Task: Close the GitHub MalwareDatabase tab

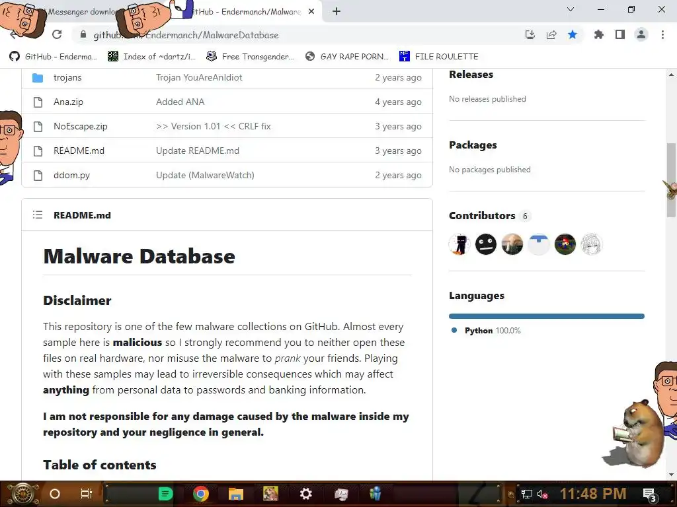Action: click(x=311, y=12)
